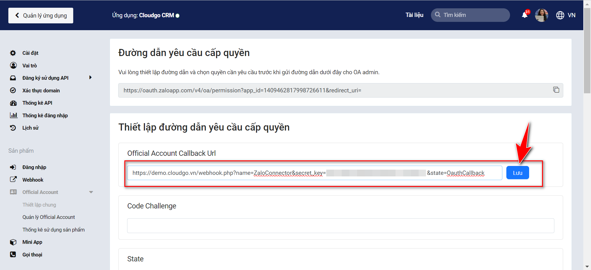Expand the Đăng ký sử dụng API submenu arrow
Image resolution: width=591 pixels, height=270 pixels.
[x=90, y=78]
